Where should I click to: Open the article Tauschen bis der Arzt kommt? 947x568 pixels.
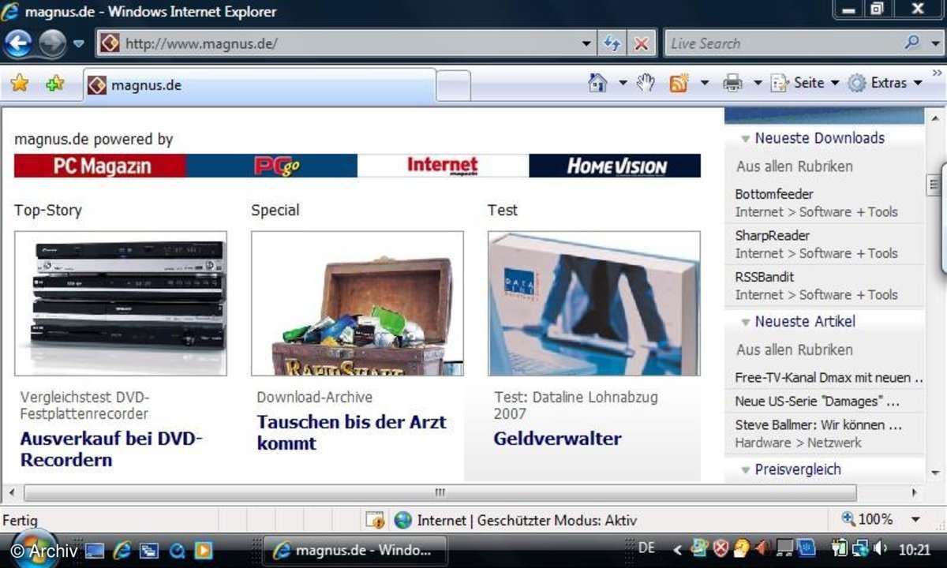coord(351,432)
